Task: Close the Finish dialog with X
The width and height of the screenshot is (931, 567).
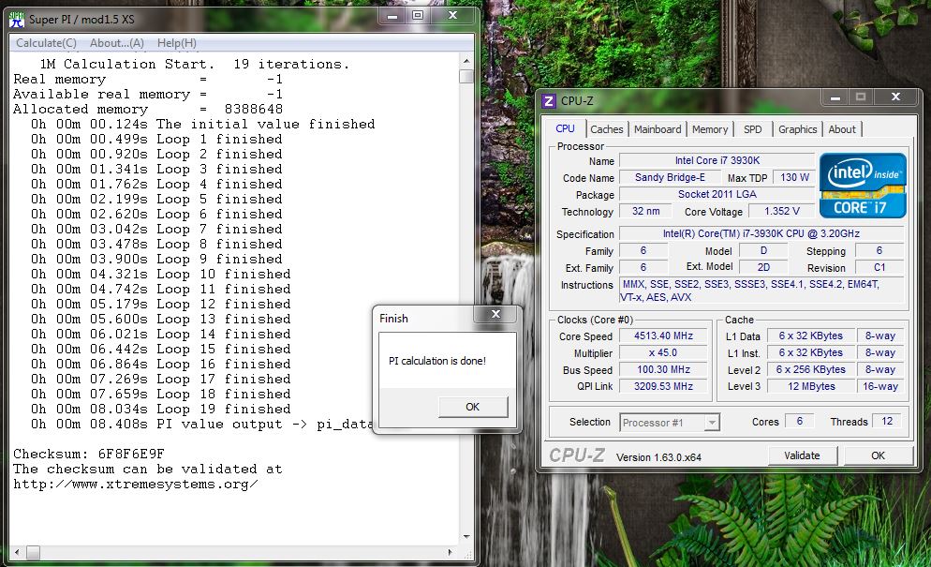Action: 495,315
